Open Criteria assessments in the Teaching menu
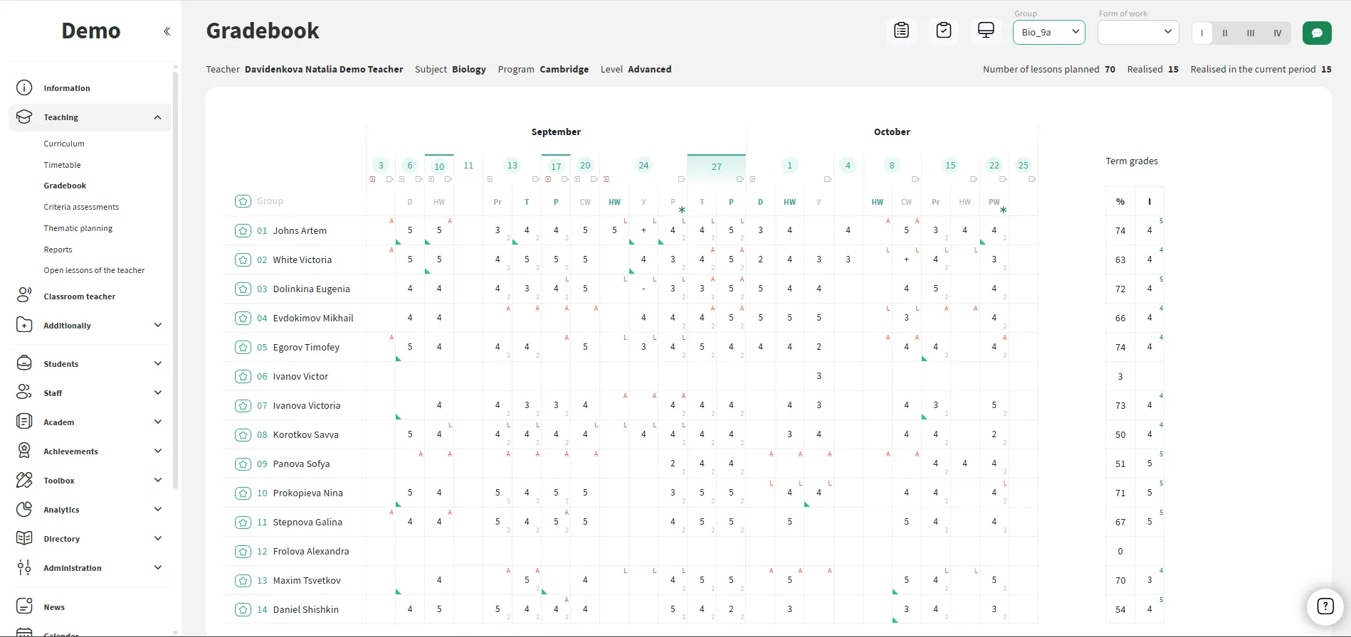1351x637 pixels. coord(81,207)
